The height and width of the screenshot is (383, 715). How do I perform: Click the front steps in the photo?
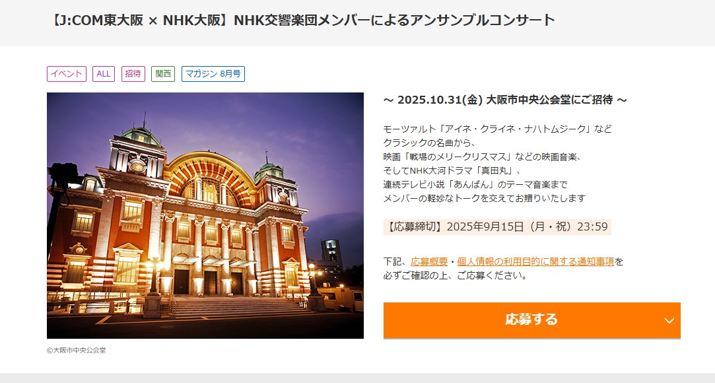point(237,306)
